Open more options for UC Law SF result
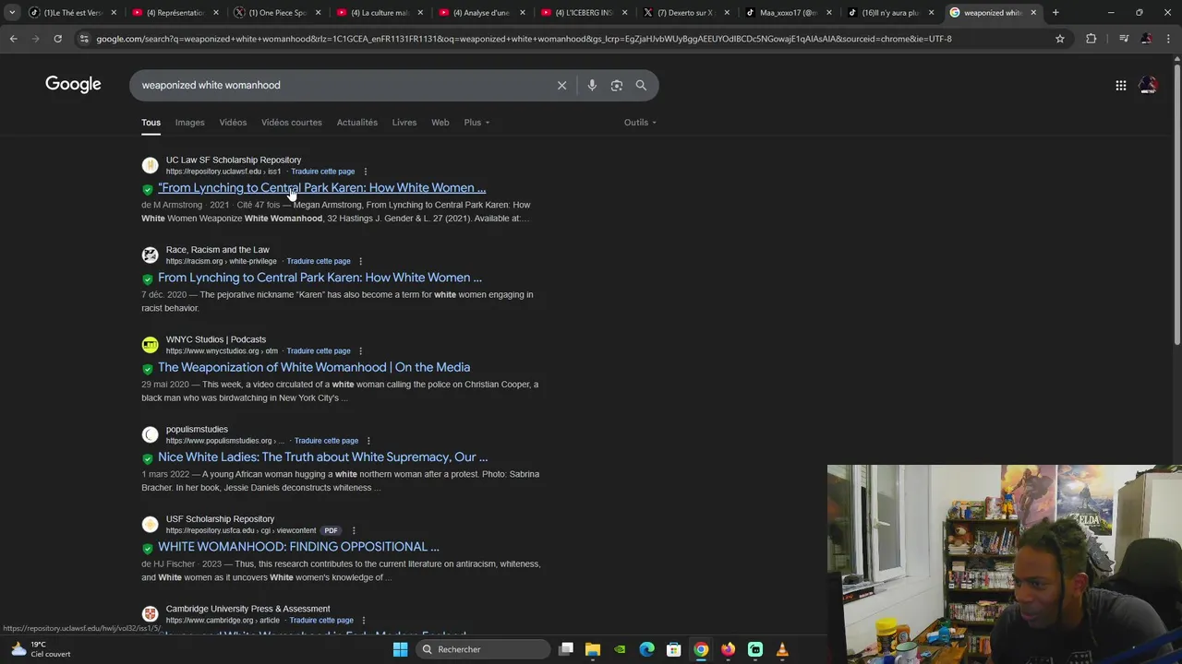Viewport: 1182px width, 664px height. (x=365, y=172)
